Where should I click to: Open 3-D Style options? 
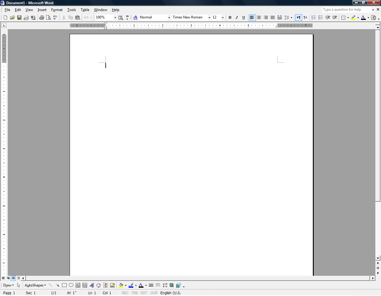(x=178, y=285)
